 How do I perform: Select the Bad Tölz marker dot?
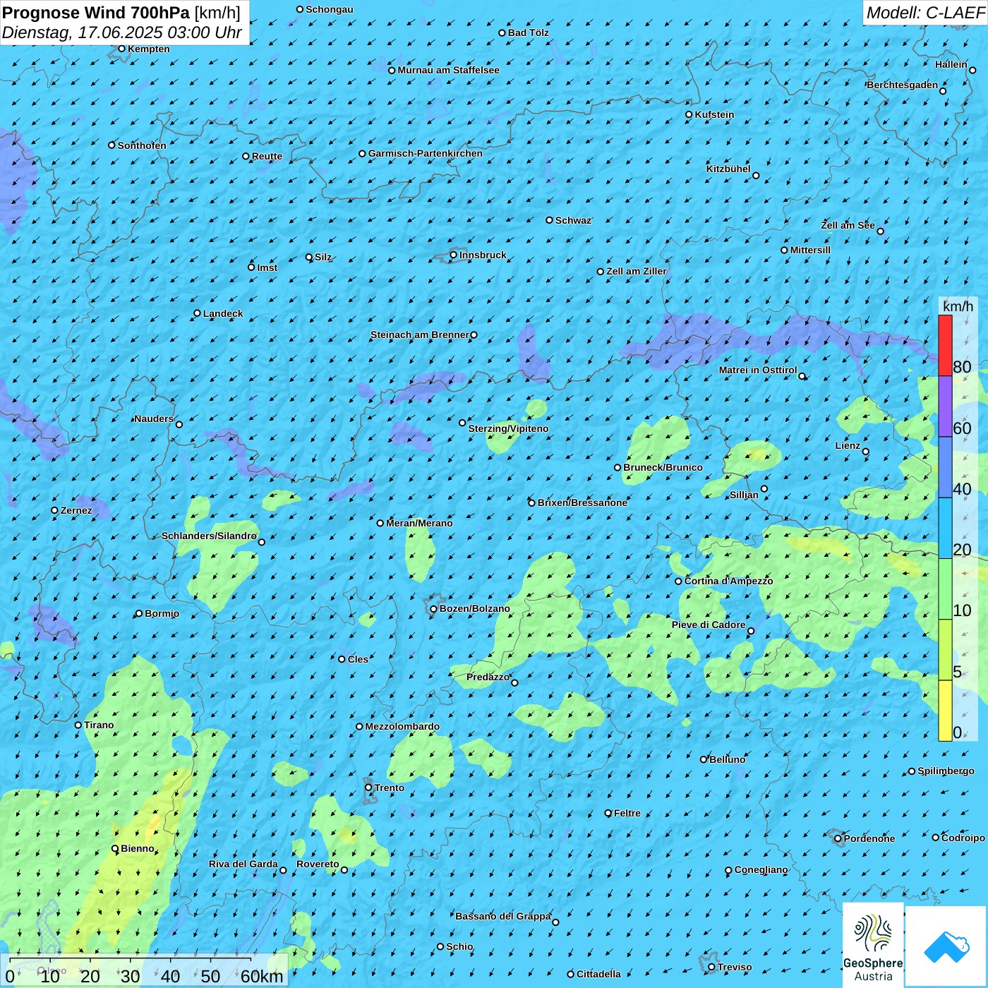pos(502,32)
